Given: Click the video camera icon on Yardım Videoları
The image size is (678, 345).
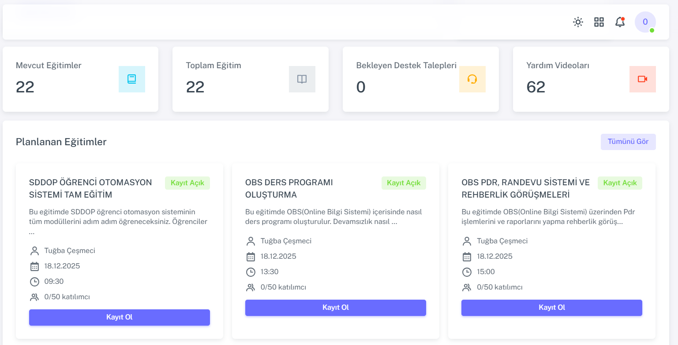Looking at the screenshot, I should pyautogui.click(x=642, y=79).
